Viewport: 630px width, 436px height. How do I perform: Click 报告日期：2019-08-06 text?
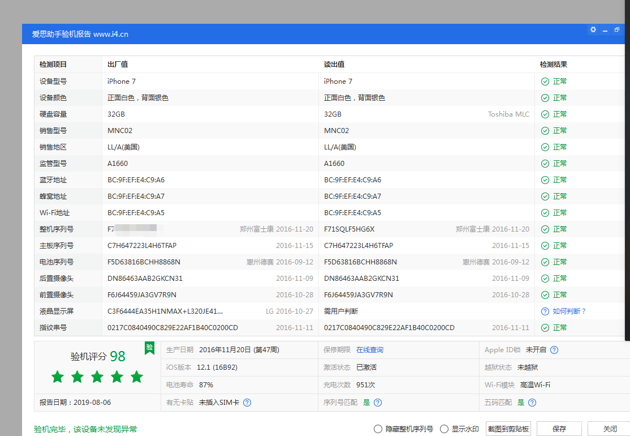point(75,403)
